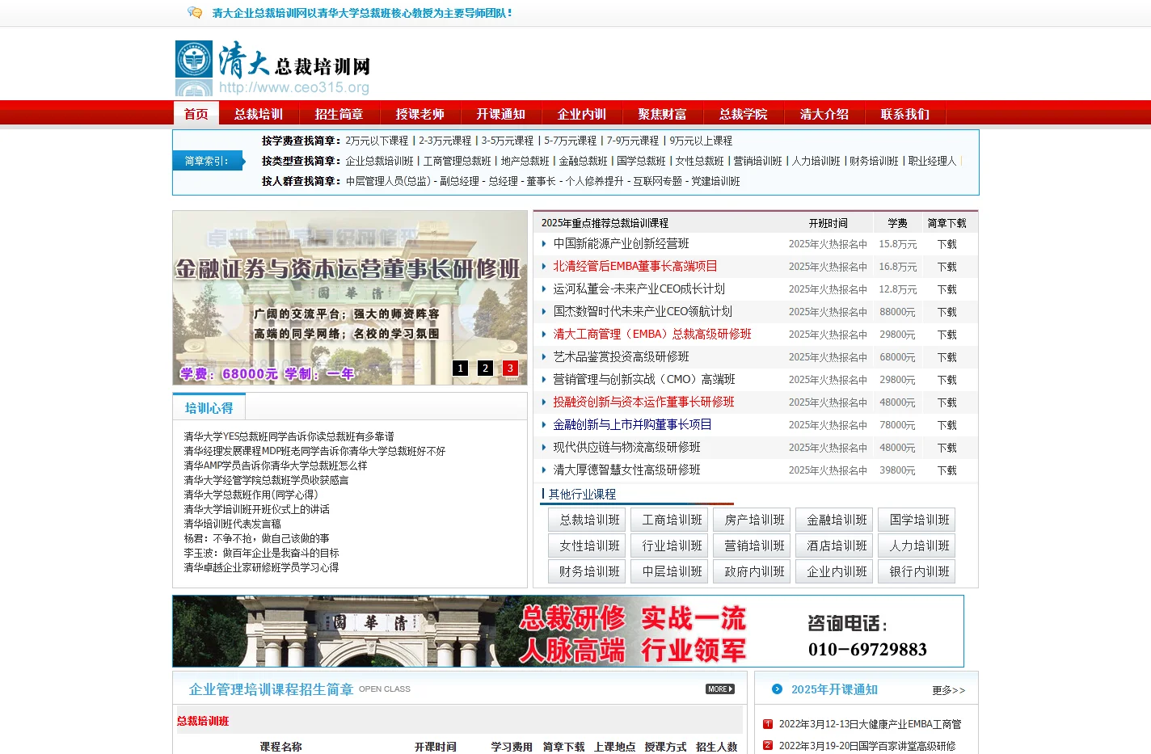This screenshot has width=1151, height=754.
Task: Download brochure for 现代供应链与物流高级研修班
Action: 947,448
